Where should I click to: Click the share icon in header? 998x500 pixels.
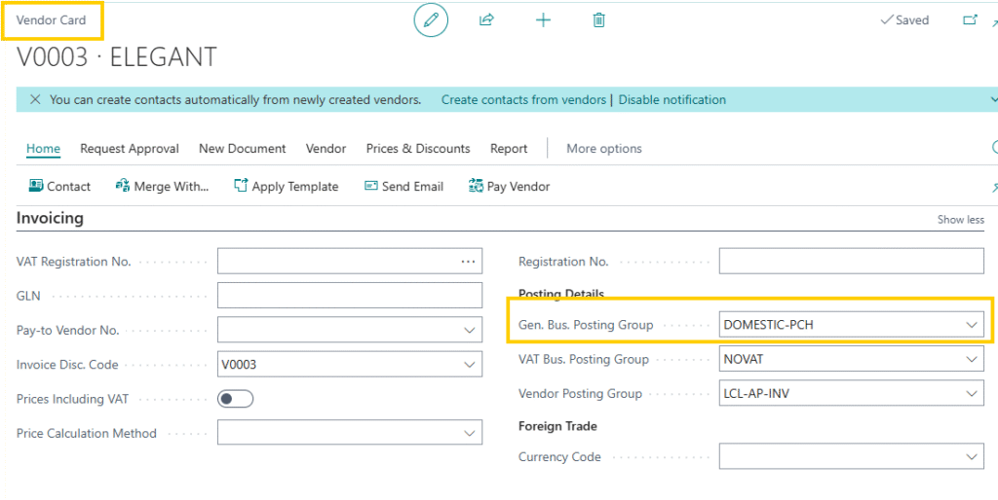[x=486, y=20]
